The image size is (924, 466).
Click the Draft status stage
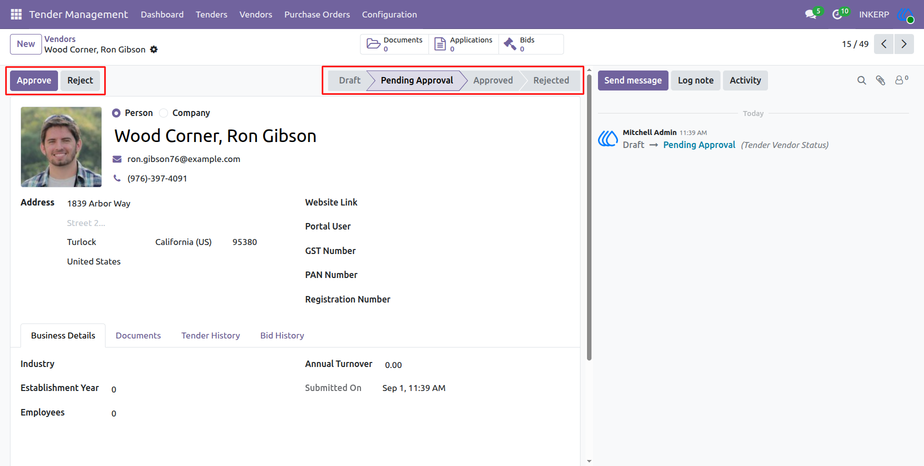tap(349, 80)
